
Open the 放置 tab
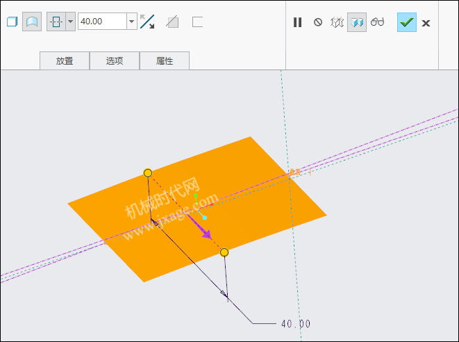pyautogui.click(x=65, y=61)
